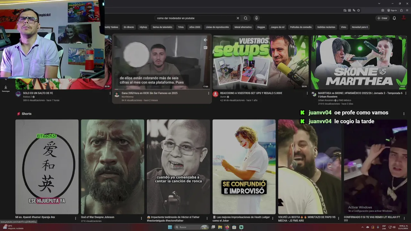
Task: Open the Héctor el Father testimony short
Action: 178,167
